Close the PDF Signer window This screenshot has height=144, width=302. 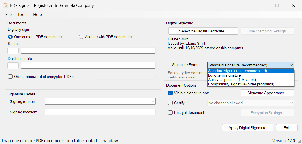point(293,5)
